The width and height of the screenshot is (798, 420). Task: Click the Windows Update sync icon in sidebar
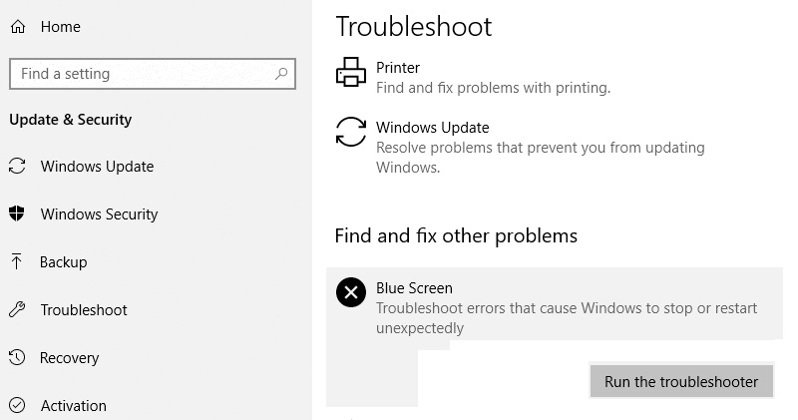click(17, 166)
